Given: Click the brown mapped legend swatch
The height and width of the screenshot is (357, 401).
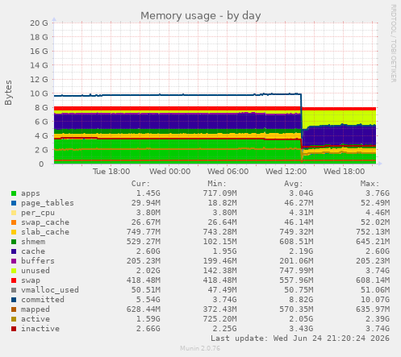Looking at the screenshot, I should (x=14, y=309).
